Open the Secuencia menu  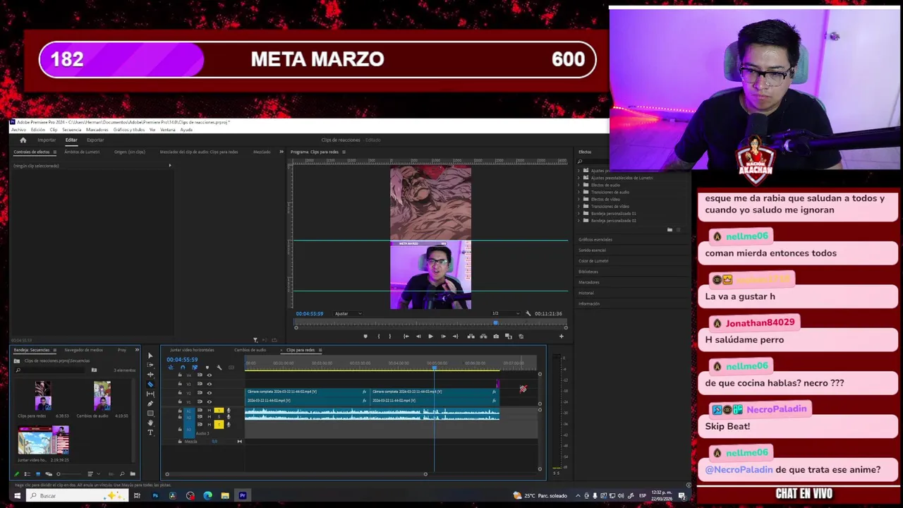[72, 130]
